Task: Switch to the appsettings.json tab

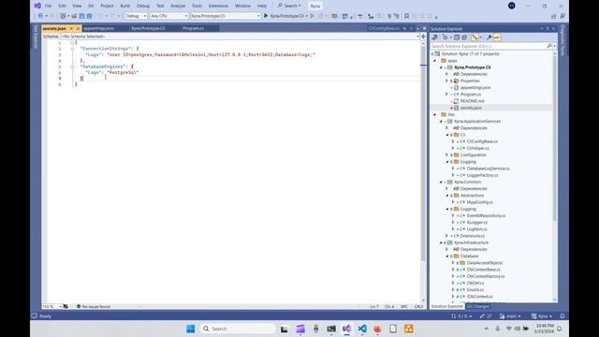Action: (x=98, y=28)
